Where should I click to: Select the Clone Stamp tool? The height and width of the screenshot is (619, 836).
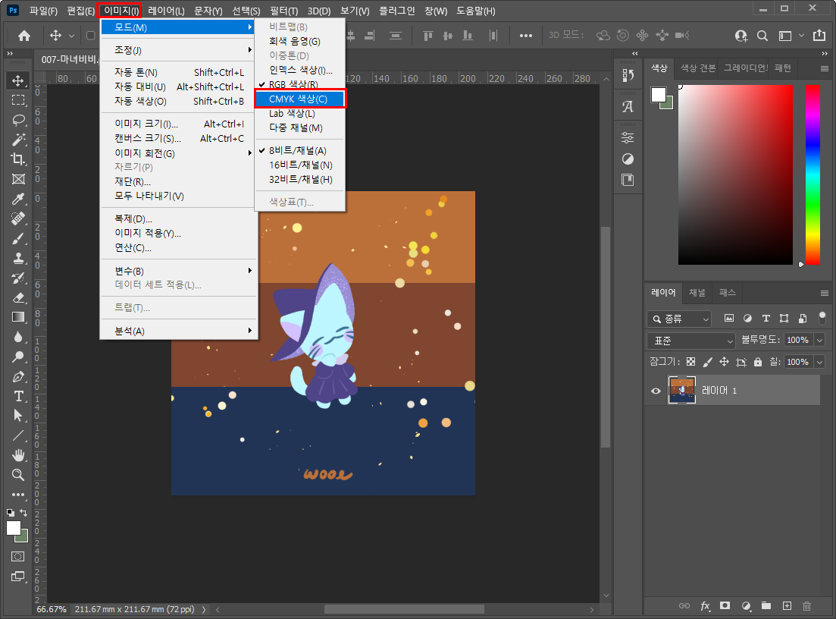coord(18,258)
